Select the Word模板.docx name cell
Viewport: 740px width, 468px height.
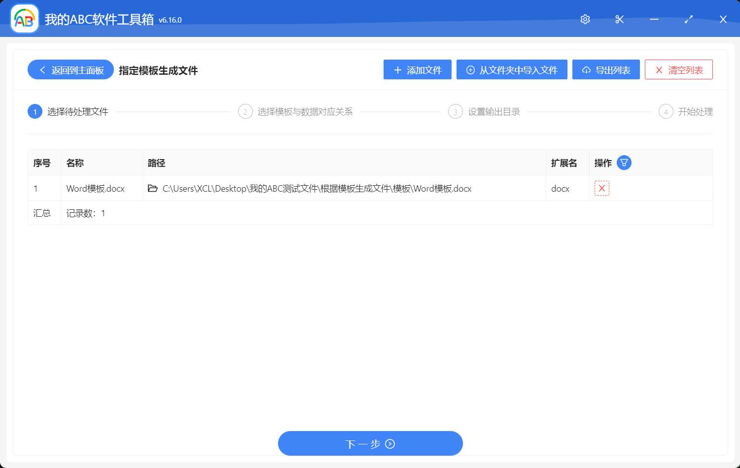click(96, 188)
